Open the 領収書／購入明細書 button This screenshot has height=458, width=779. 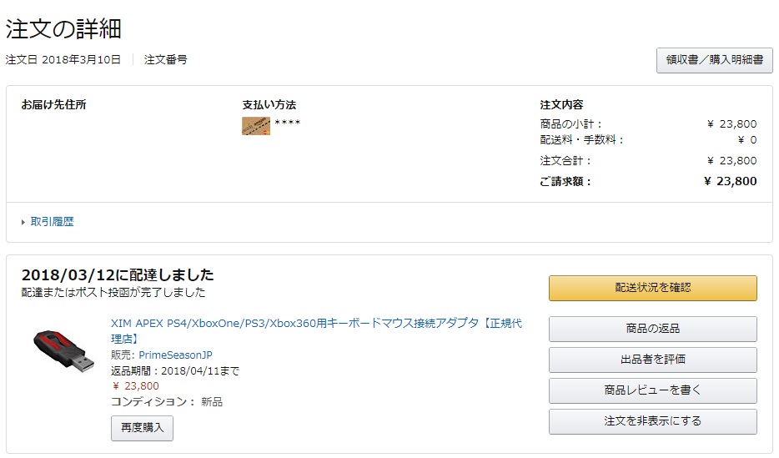pyautogui.click(x=715, y=60)
